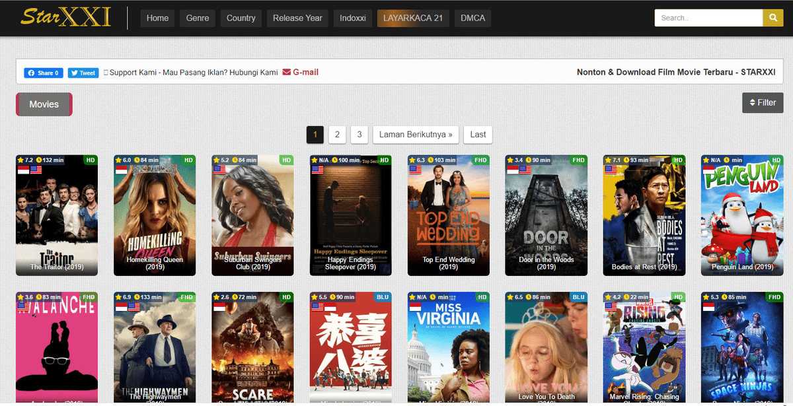Go to page 2 of movies
This screenshot has width=793, height=406.
pyautogui.click(x=337, y=135)
